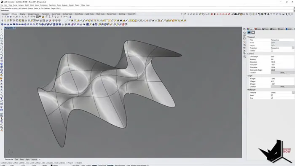Switch to the Top viewport tab
This screenshot has width=295, height=166.
(x=16, y=159)
